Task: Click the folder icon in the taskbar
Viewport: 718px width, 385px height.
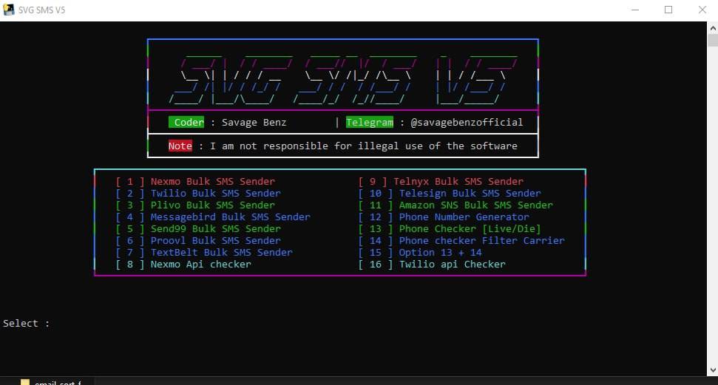Action: [x=25, y=382]
